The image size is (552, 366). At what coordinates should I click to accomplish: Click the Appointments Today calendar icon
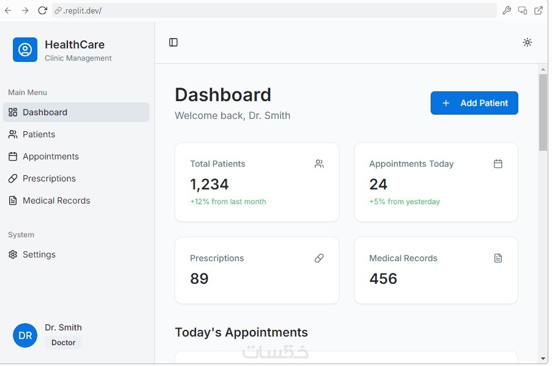coord(498,164)
